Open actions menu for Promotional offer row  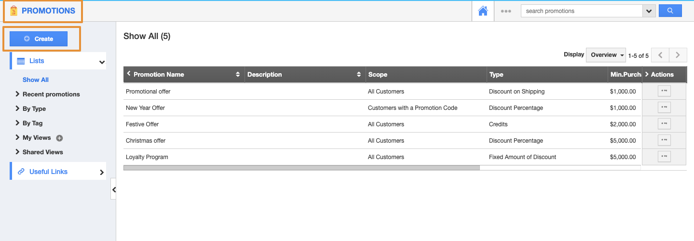point(664,91)
